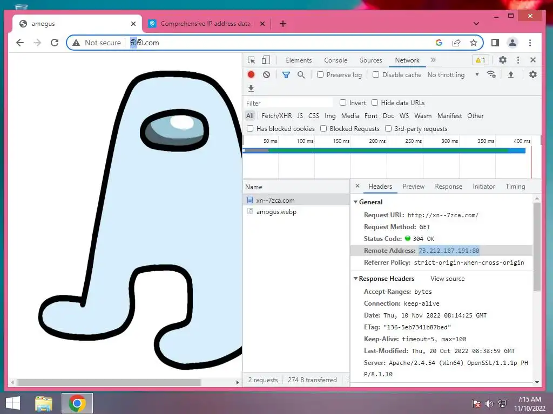Reload the current page
The width and height of the screenshot is (553, 414).
(x=55, y=43)
